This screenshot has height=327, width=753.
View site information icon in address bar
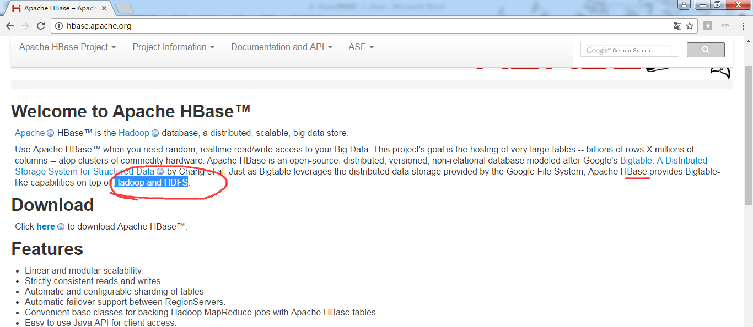pyautogui.click(x=60, y=26)
